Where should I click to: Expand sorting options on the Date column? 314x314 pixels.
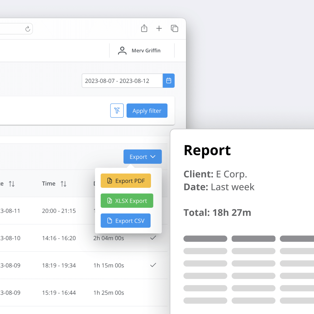tap(12, 184)
